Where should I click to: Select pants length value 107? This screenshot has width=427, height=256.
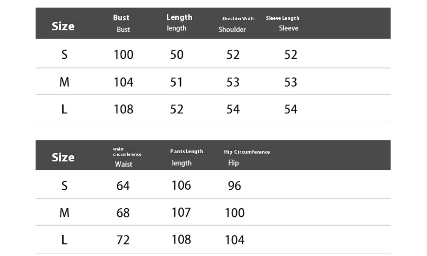[181, 213]
